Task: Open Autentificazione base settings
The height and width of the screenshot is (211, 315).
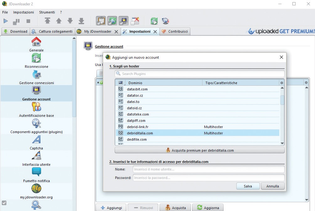Action: tap(36, 110)
